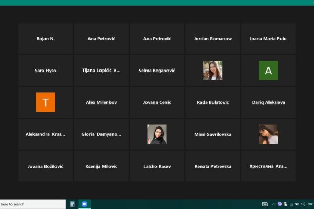Open the battery status tray icon

click(297, 204)
